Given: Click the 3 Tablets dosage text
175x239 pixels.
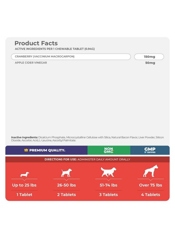Looking at the screenshot, I should pyautogui.click(x=108, y=195).
